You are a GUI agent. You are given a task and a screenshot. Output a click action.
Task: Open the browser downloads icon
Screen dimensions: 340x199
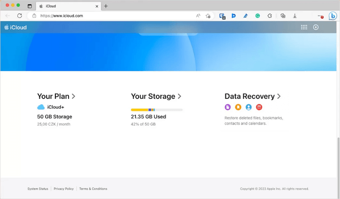tap(295, 16)
